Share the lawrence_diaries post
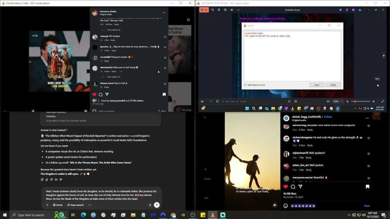The width and height of the screenshot is (390, 219). point(107,95)
